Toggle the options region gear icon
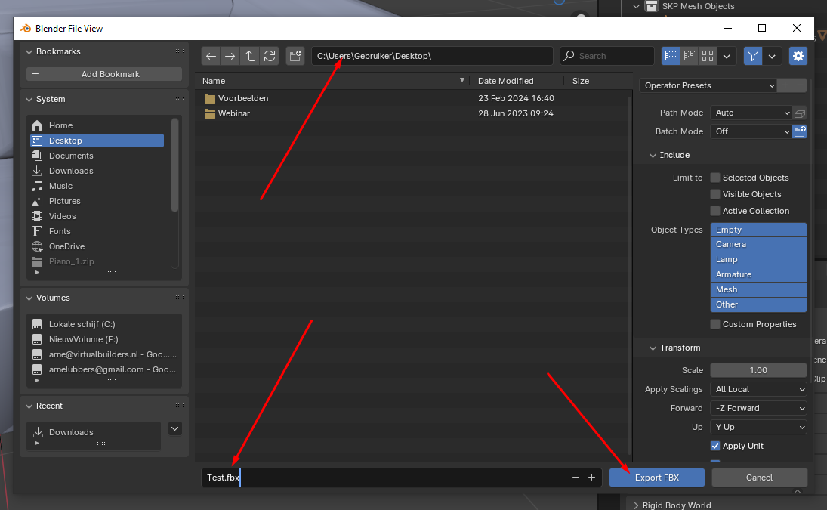The height and width of the screenshot is (510, 827). click(x=798, y=56)
